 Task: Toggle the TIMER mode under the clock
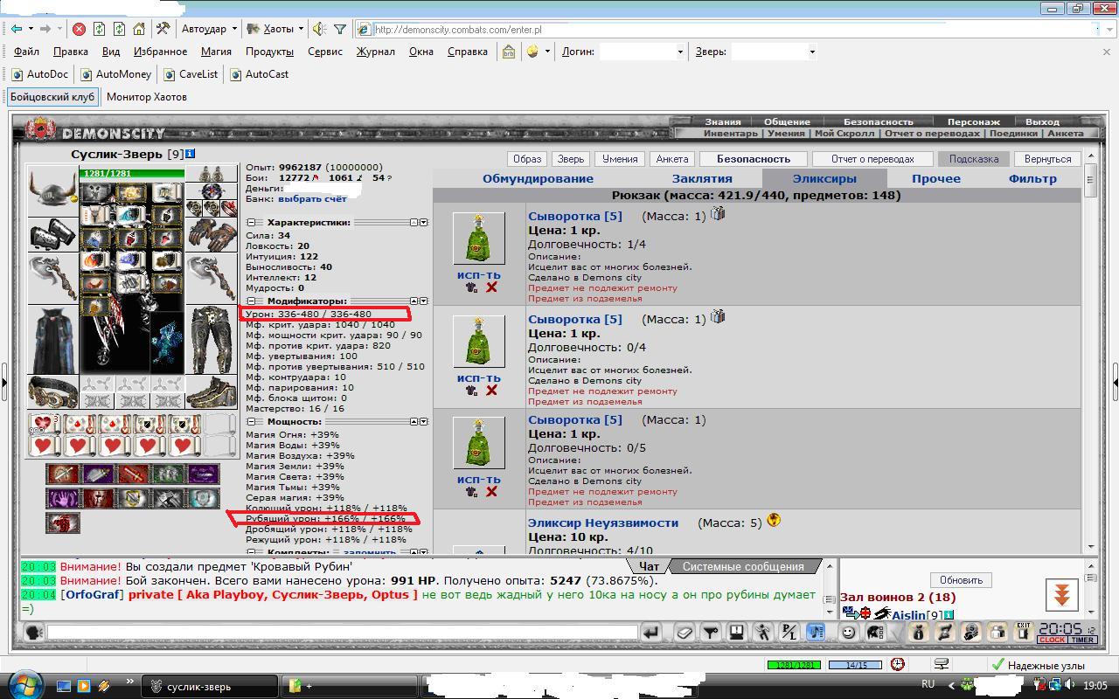pos(1082,640)
